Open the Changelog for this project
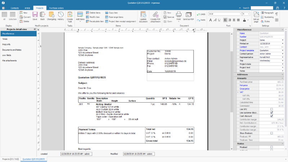 [x=51, y=15]
